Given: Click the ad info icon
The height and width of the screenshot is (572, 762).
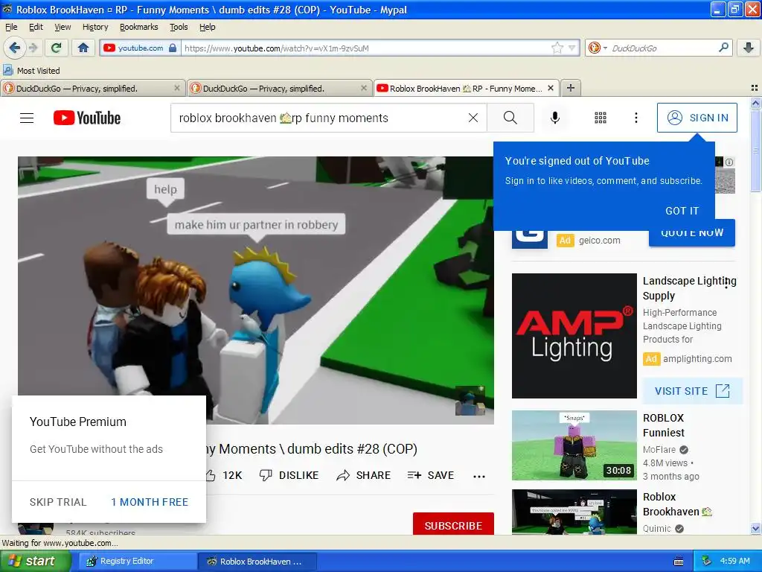Looking at the screenshot, I should tap(729, 162).
